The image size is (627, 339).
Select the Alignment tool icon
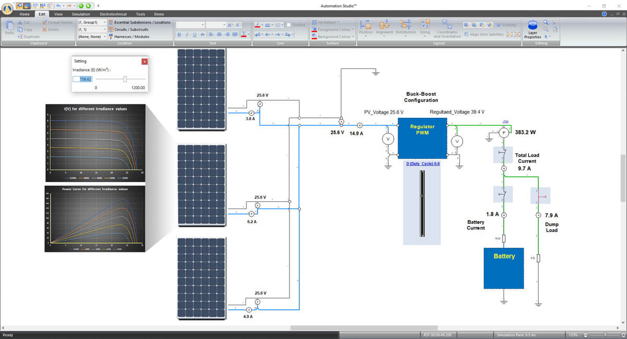[x=384, y=26]
